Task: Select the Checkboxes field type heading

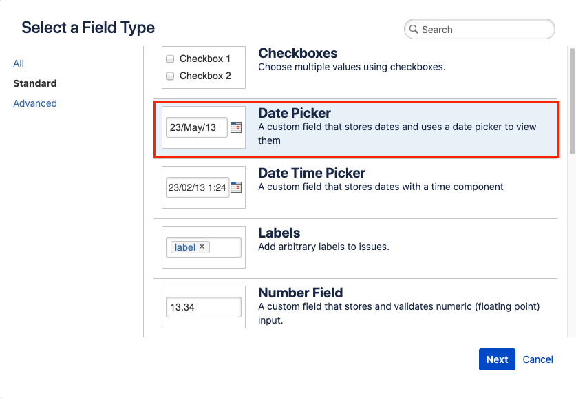Action: tap(297, 53)
